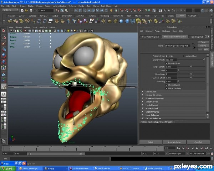Toggle the Primary Visibility checkbox
The image size is (214, 171).
pos(167,88)
